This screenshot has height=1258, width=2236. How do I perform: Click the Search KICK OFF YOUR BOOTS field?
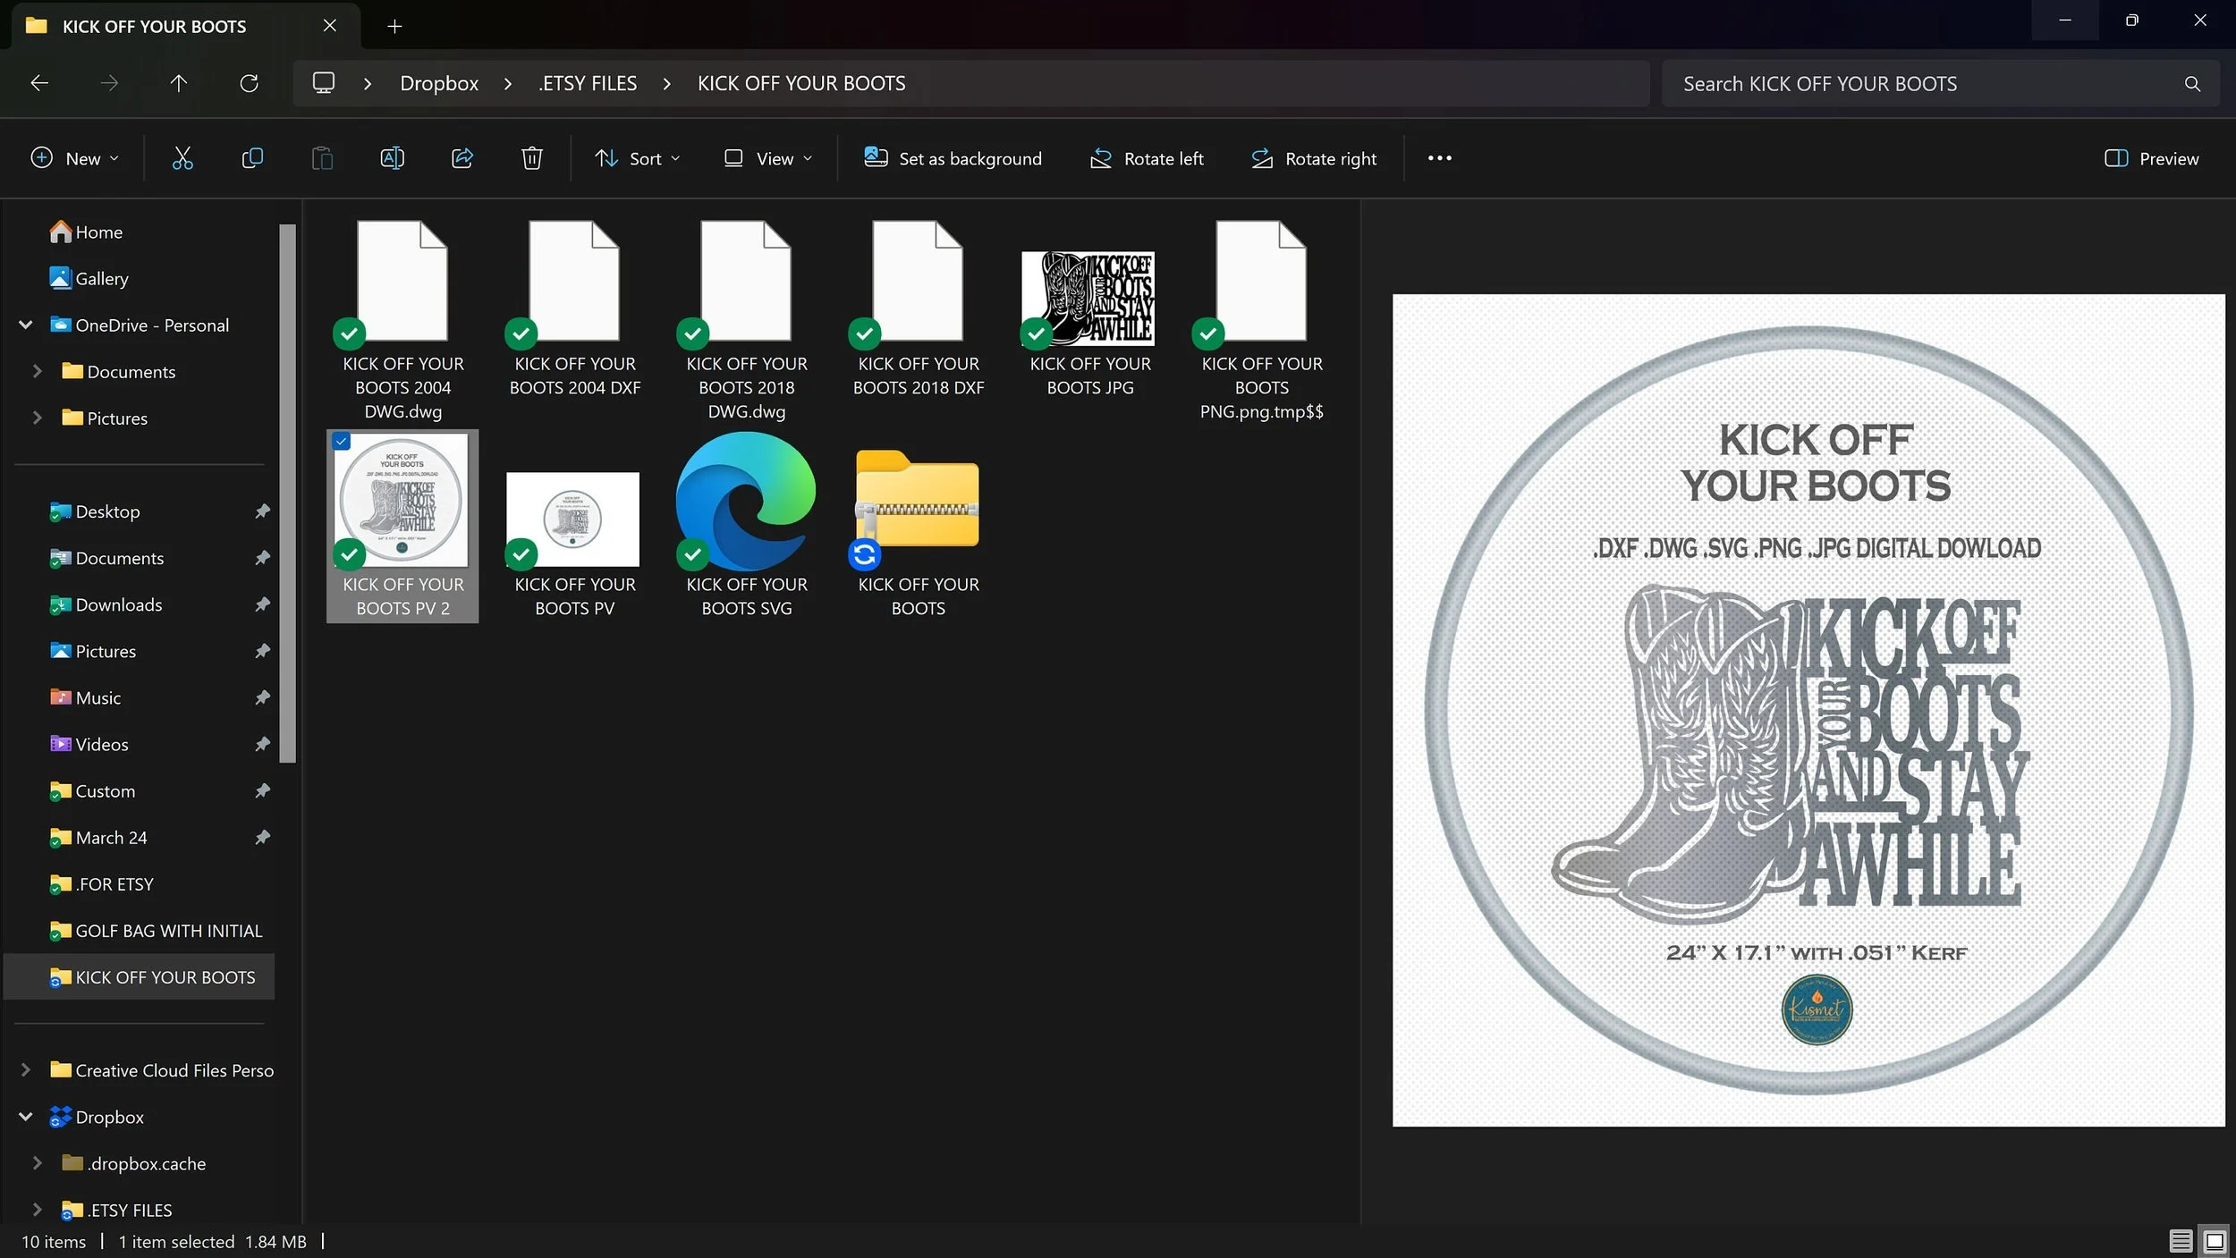(x=1923, y=83)
